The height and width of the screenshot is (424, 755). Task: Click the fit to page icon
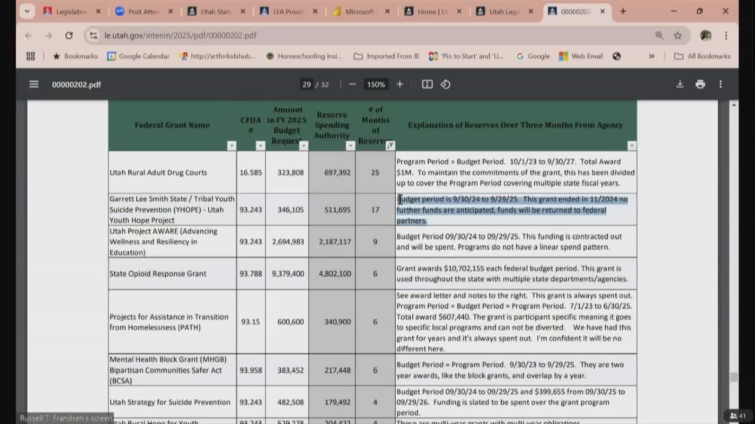tap(427, 84)
